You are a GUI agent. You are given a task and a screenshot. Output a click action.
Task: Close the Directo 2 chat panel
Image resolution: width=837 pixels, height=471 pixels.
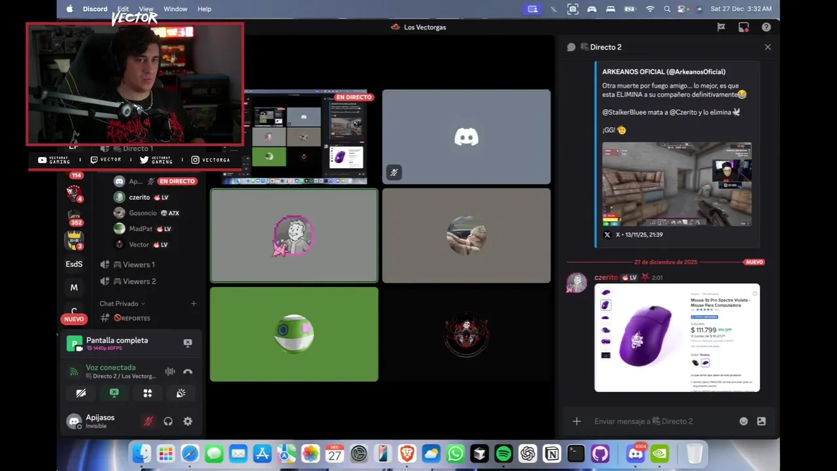768,47
